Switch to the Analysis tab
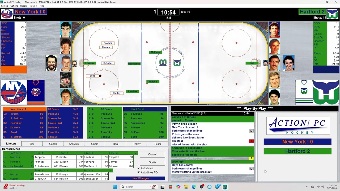 (74, 144)
